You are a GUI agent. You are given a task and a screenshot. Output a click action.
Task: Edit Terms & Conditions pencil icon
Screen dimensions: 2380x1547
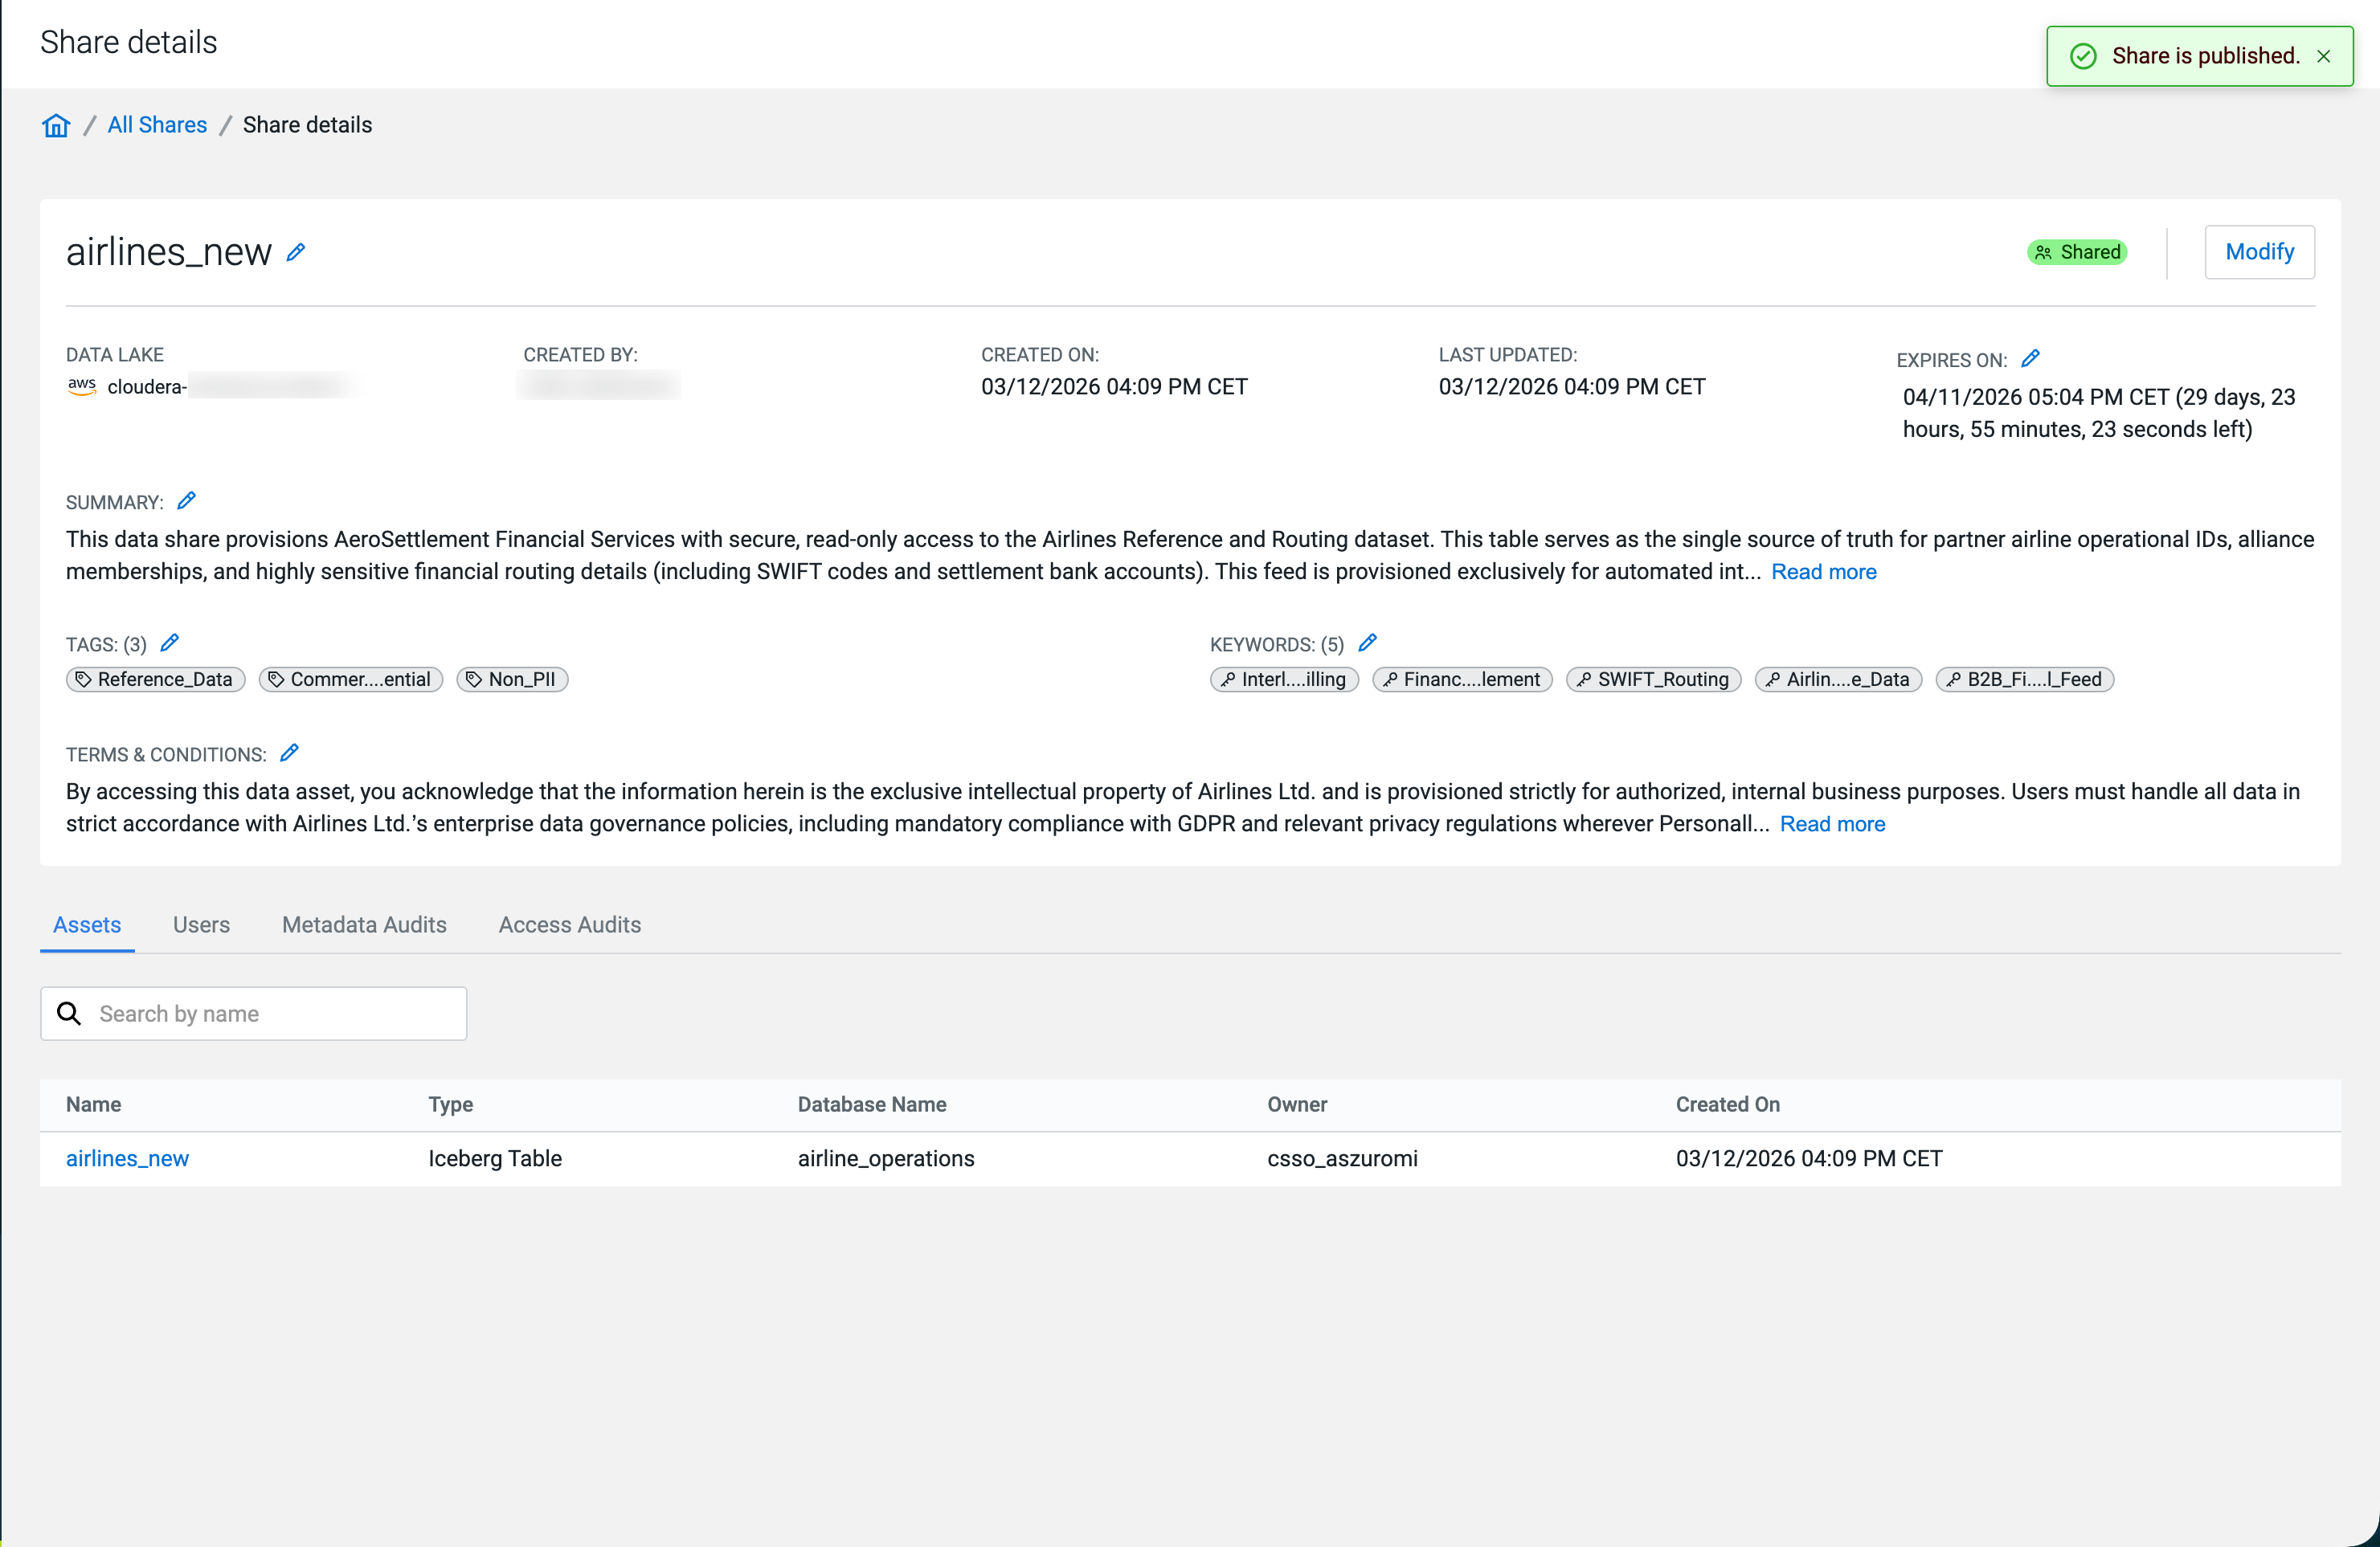click(x=289, y=753)
